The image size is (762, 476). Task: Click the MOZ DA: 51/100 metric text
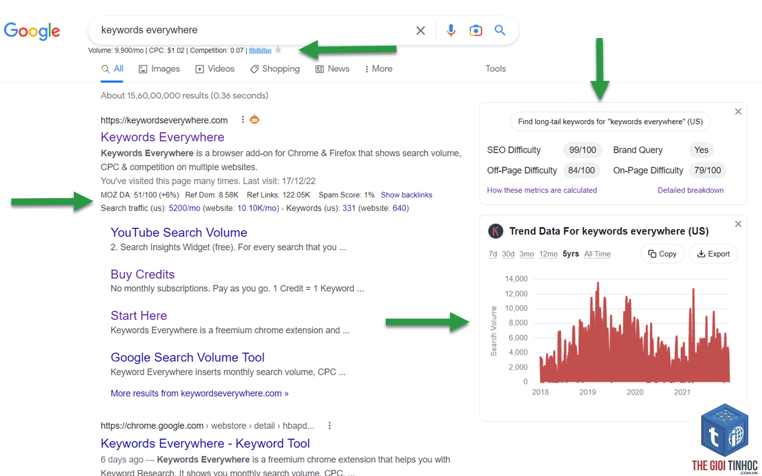point(140,195)
